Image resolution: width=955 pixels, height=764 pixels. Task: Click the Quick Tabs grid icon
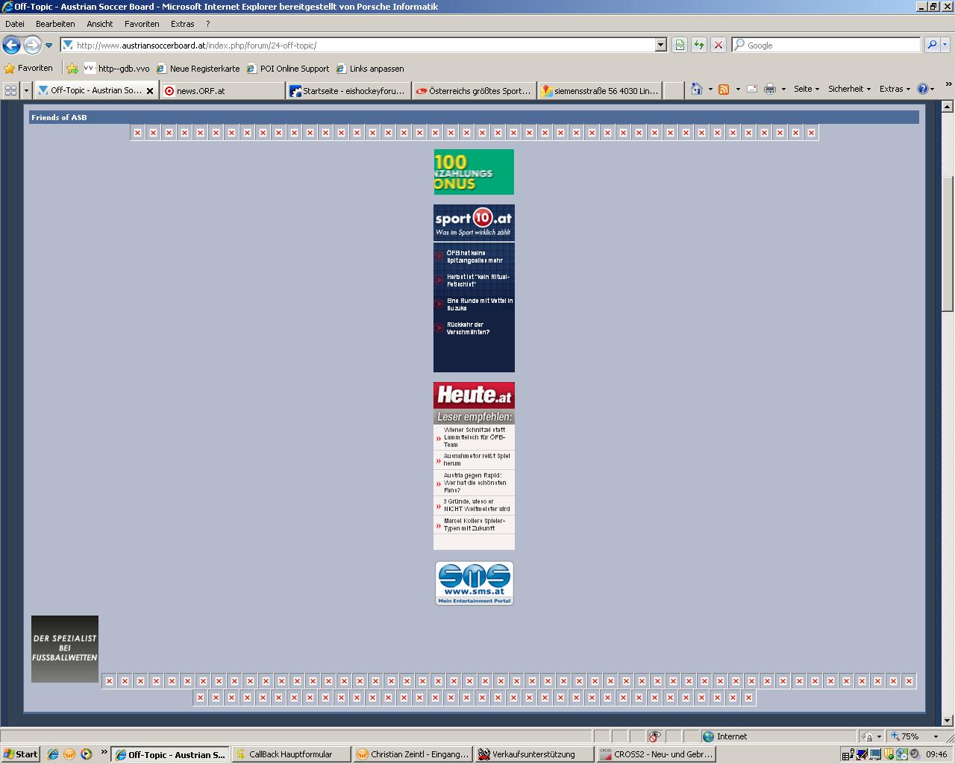[11, 90]
